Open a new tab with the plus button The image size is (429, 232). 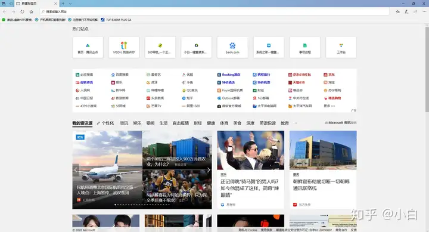point(63,4)
